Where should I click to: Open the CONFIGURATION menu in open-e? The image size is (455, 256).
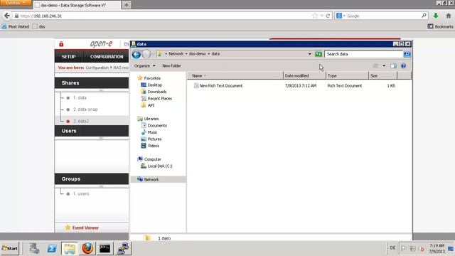(107, 57)
